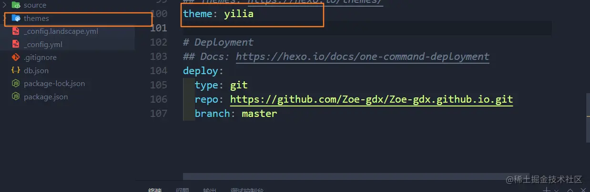Click line number 105 in the gutter
The height and width of the screenshot is (192, 590).
pos(158,85)
